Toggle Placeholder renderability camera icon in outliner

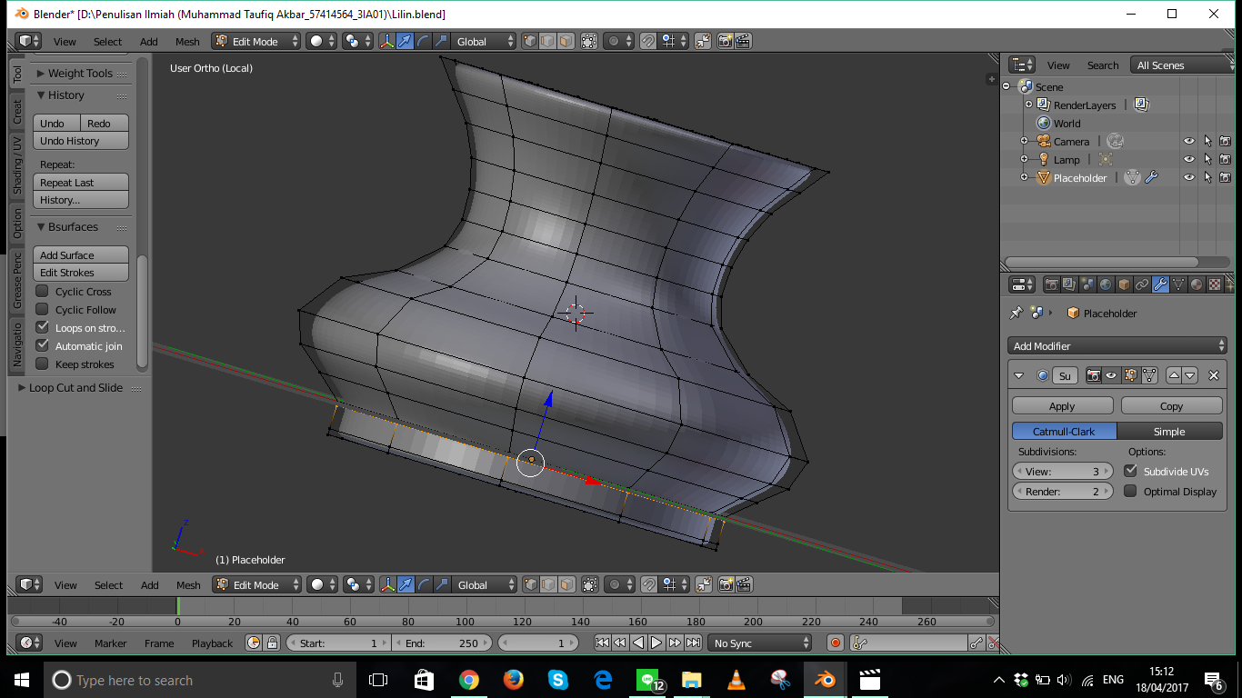coord(1225,177)
